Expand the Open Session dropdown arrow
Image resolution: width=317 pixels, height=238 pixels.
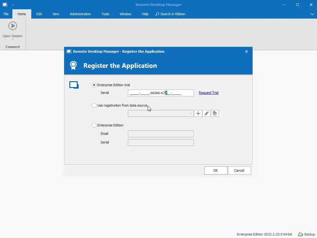click(x=12, y=40)
